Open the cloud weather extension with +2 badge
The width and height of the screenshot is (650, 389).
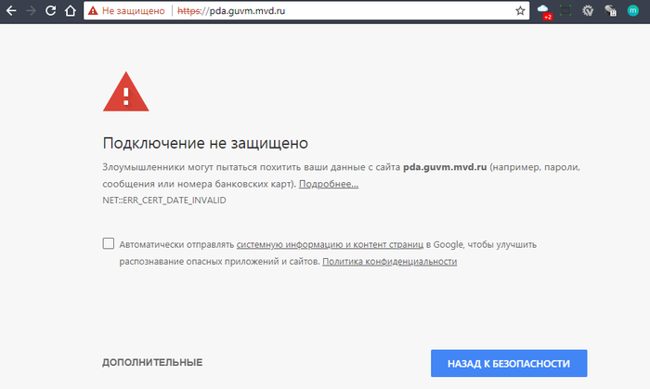pyautogui.click(x=544, y=11)
